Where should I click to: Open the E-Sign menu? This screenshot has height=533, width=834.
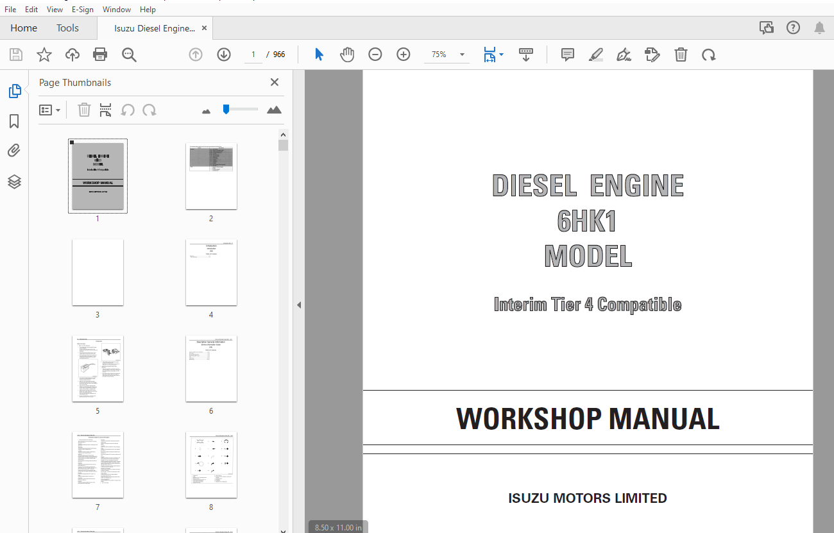tap(83, 10)
